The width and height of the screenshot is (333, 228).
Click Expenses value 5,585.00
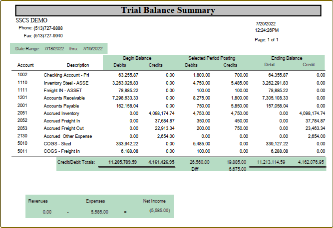[x=100, y=212]
